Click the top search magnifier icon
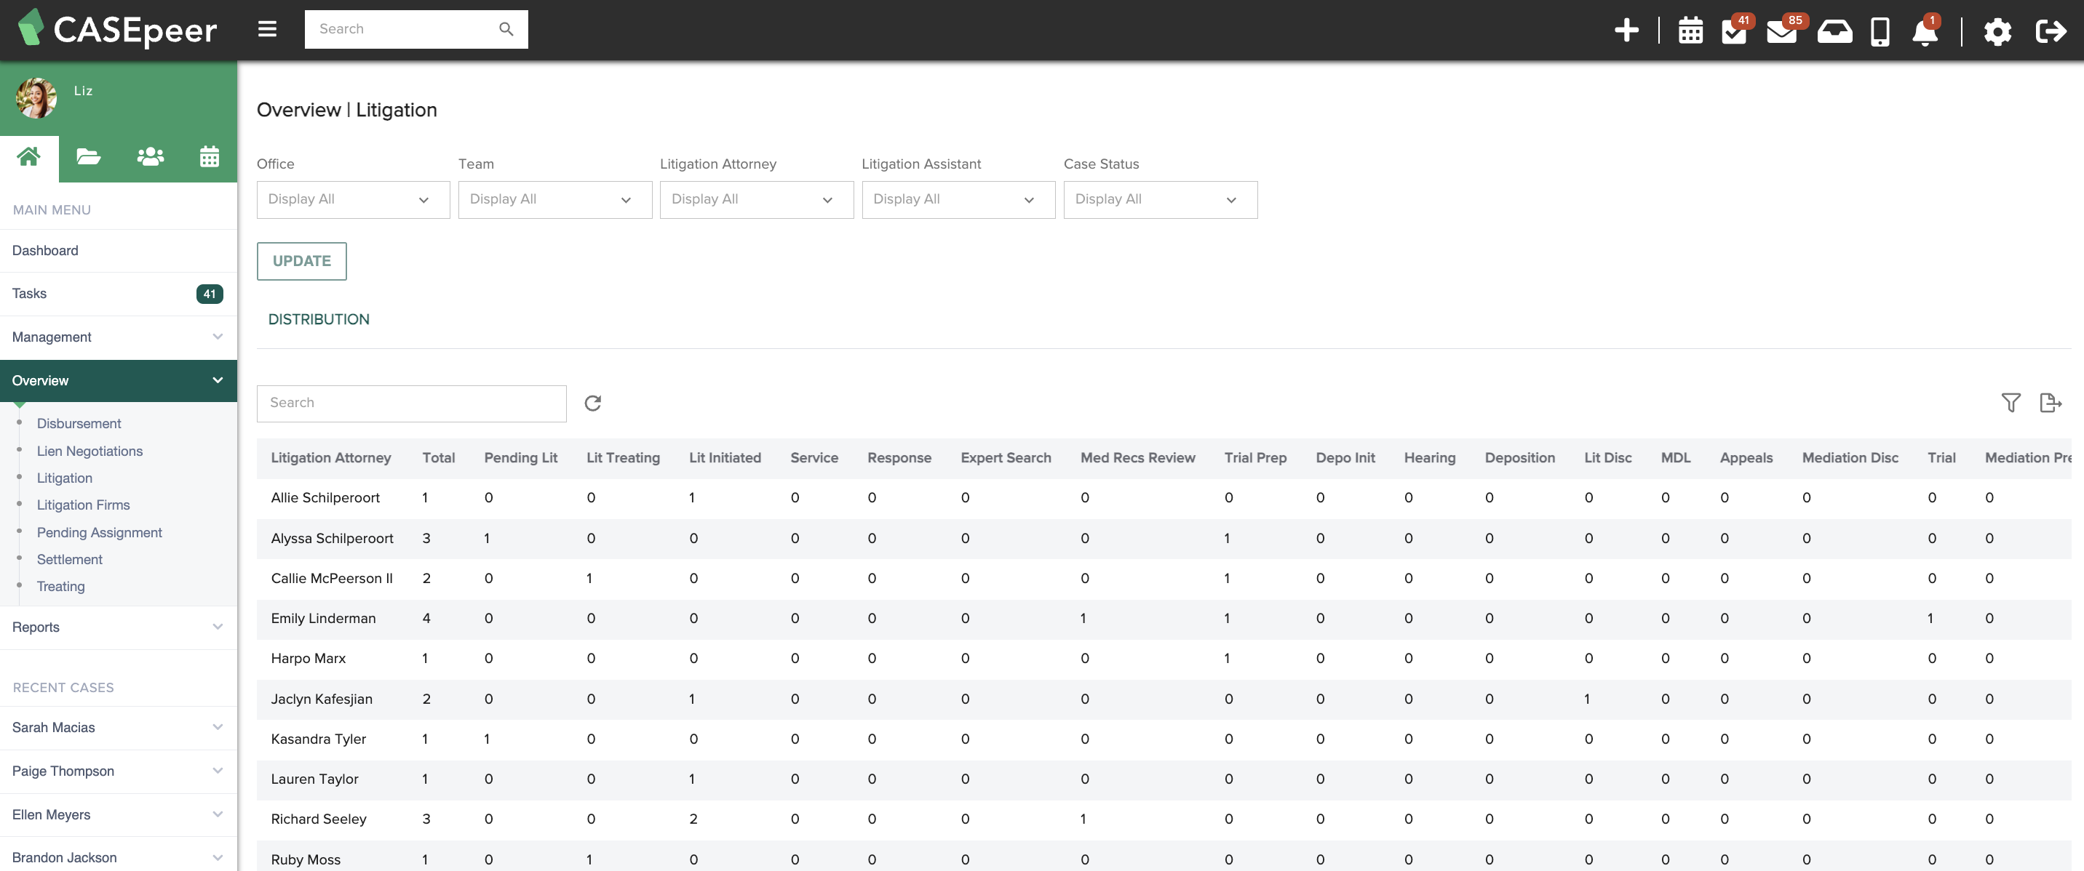Image resolution: width=2084 pixels, height=871 pixels. [x=506, y=29]
